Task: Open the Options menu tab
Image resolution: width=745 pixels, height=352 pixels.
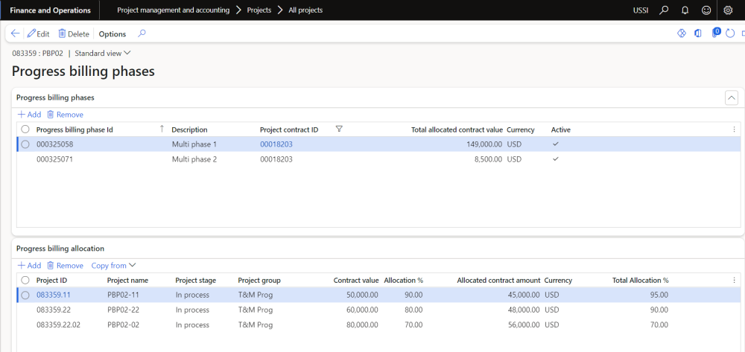Action: pyautogui.click(x=112, y=33)
